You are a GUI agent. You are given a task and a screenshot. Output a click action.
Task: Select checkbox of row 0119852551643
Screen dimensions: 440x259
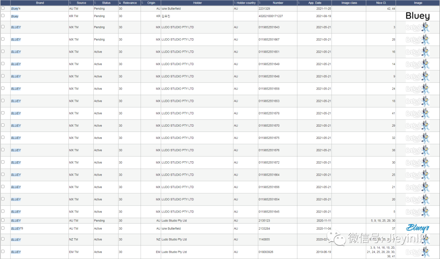click(3, 26)
